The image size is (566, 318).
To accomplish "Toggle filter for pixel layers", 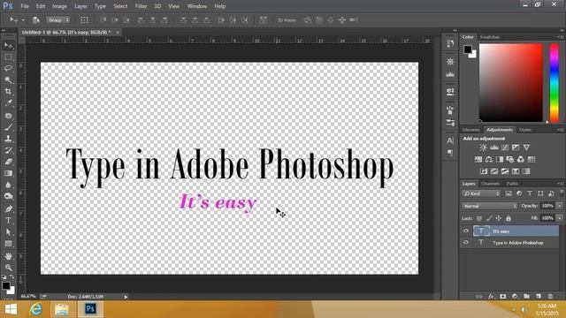I will tap(509, 193).
